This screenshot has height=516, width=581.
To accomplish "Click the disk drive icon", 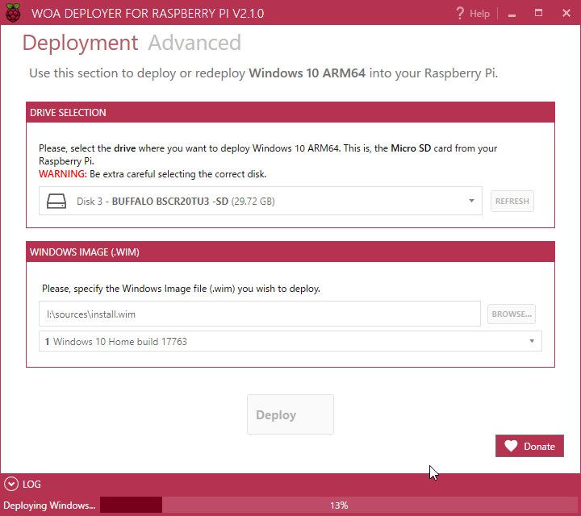I will coord(56,202).
